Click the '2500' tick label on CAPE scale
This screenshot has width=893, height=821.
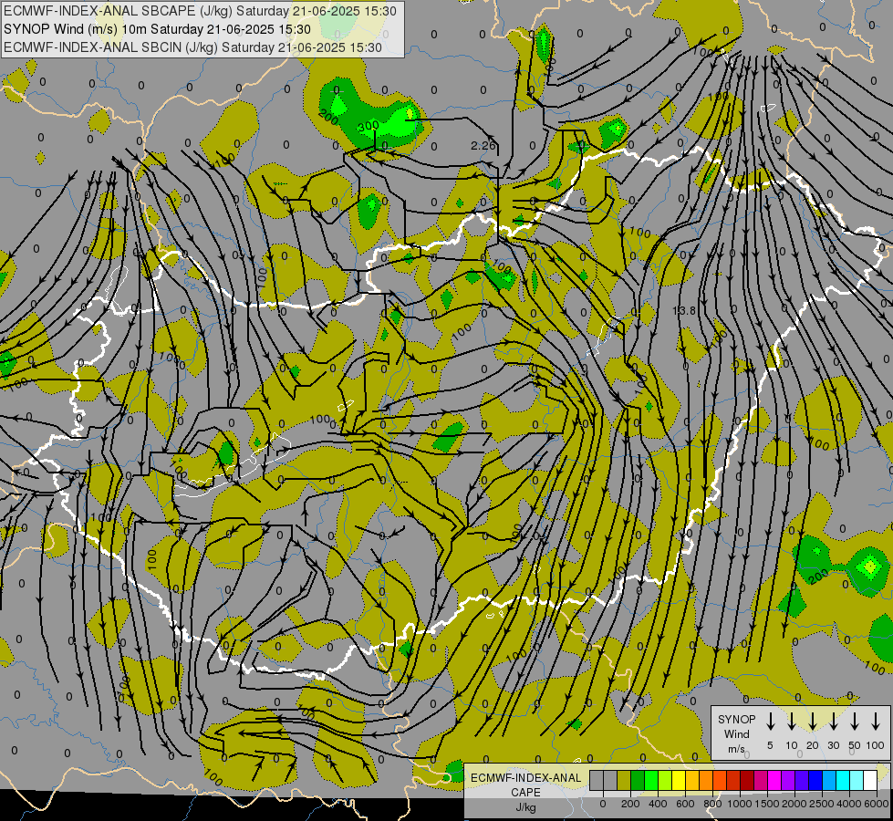point(821,804)
